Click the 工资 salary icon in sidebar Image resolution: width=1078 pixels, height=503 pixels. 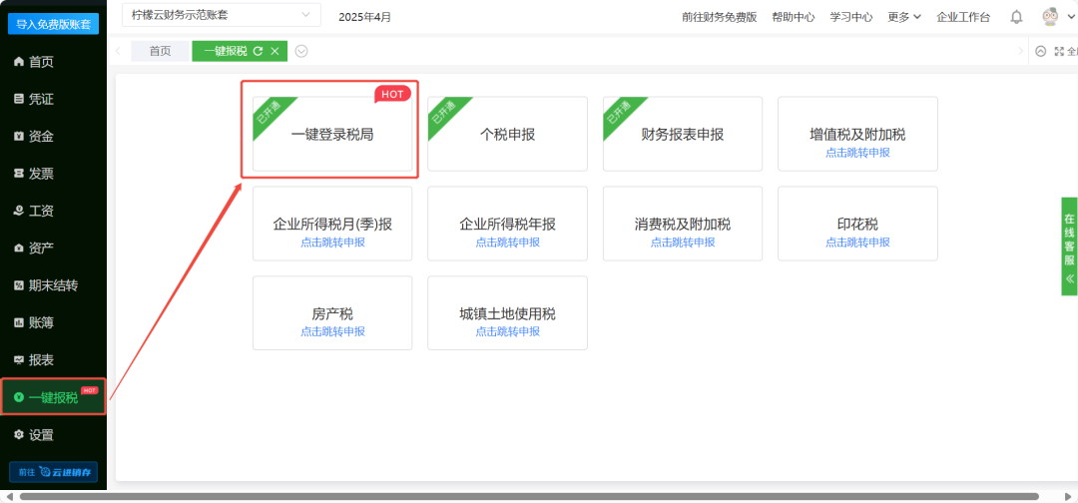19,211
